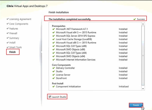Click the Finish button
The width and height of the screenshot is (152, 110).
136,105
